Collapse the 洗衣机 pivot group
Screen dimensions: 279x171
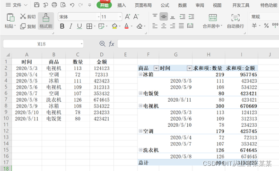140,150
